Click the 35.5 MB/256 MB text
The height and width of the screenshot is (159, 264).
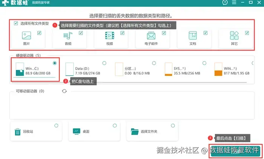click(x=187, y=73)
